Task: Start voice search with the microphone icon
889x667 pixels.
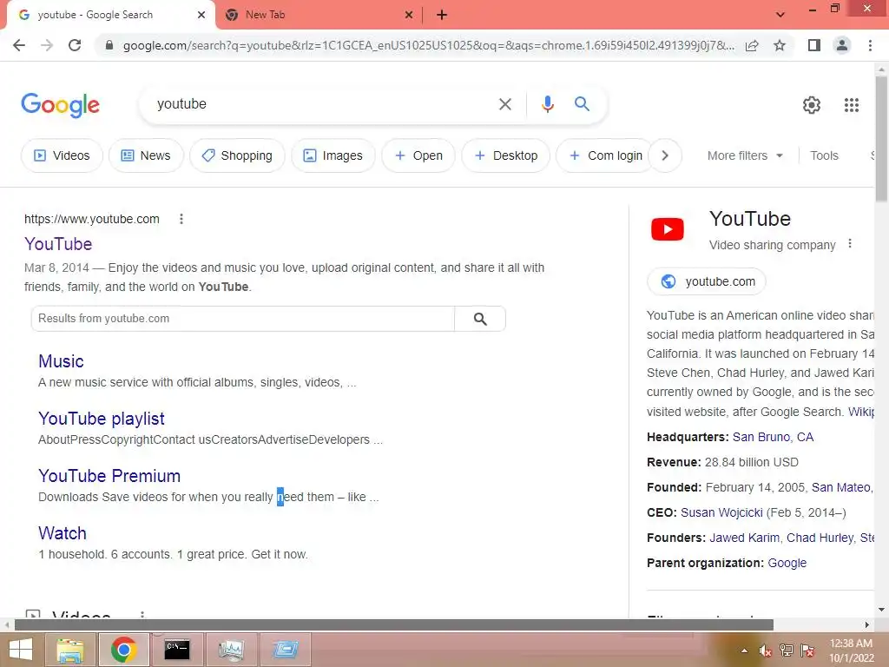Action: pyautogui.click(x=547, y=104)
